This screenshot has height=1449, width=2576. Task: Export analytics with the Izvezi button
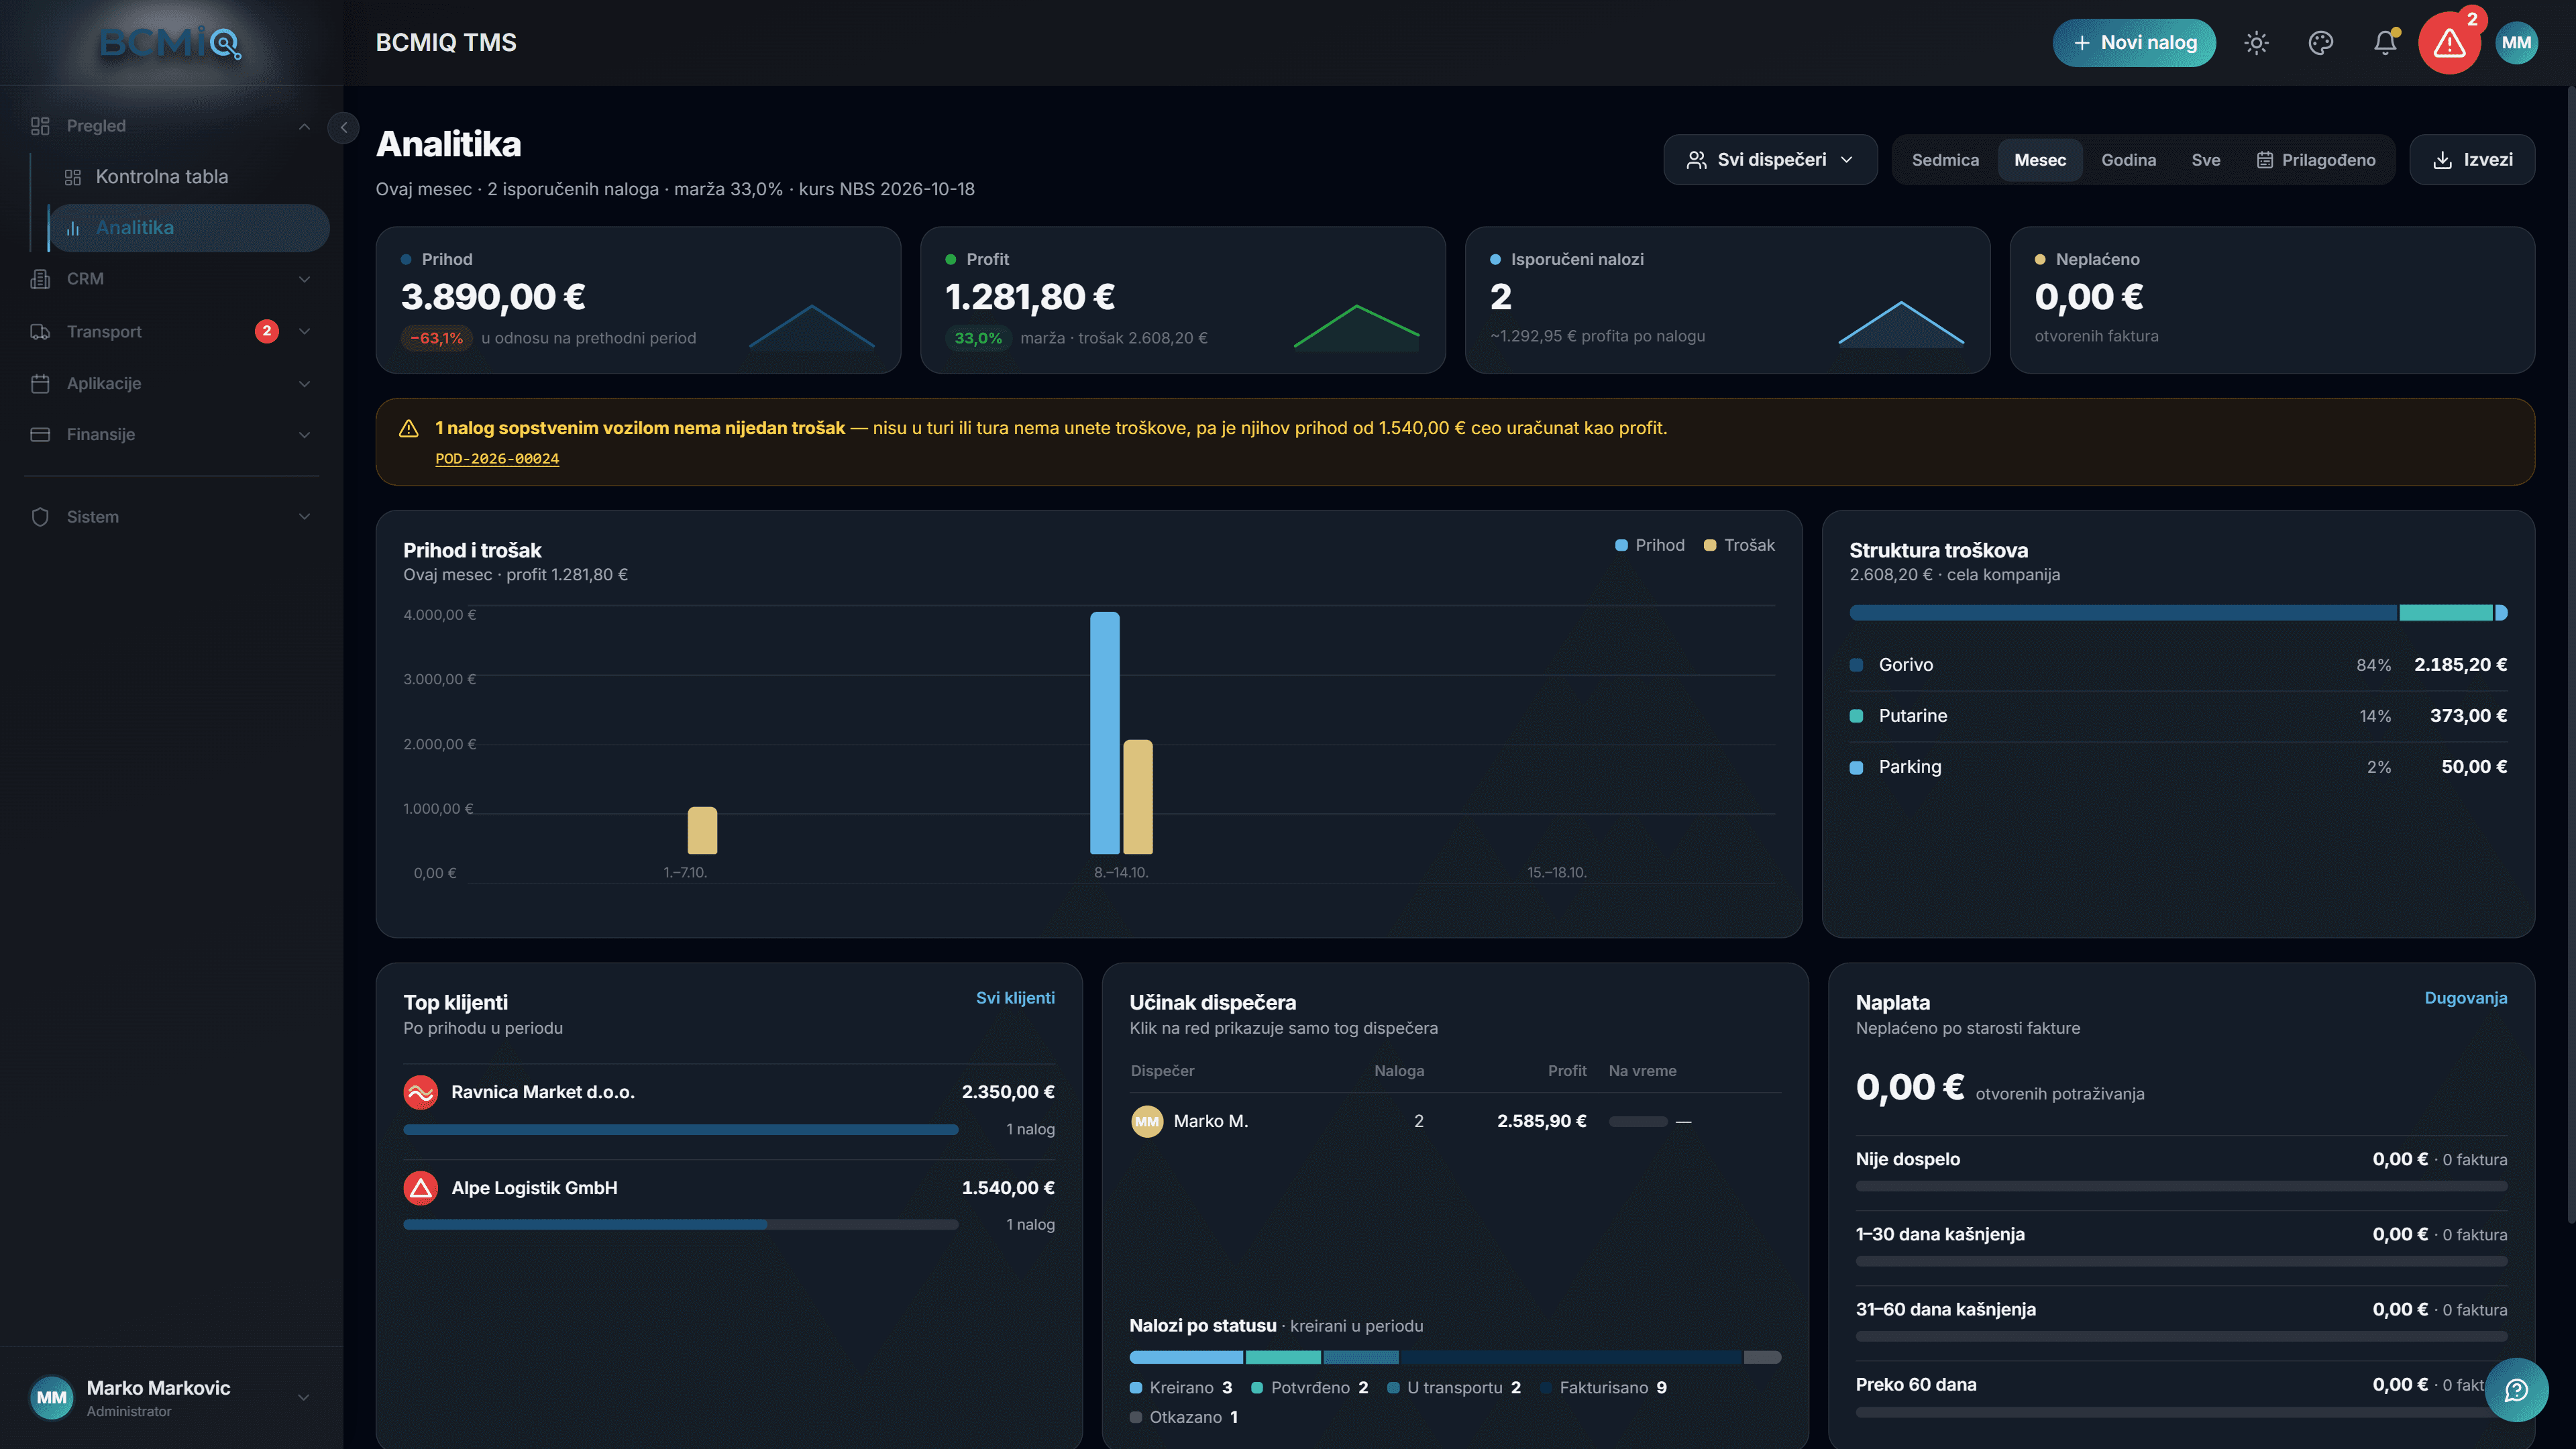click(x=2472, y=160)
